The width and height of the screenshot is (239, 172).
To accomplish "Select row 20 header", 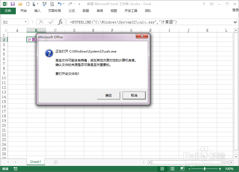I will [4, 125].
